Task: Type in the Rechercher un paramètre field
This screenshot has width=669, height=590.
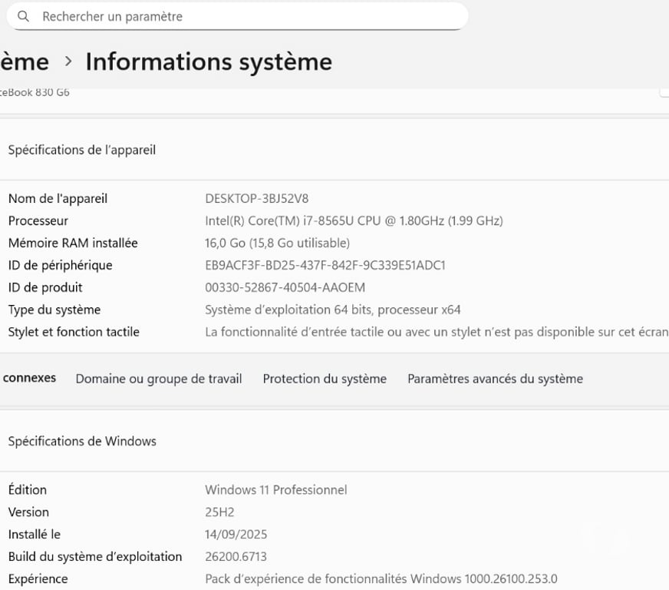Action: click(246, 16)
